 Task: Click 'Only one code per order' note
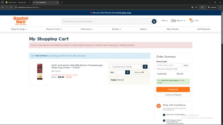[x=167, y=69]
